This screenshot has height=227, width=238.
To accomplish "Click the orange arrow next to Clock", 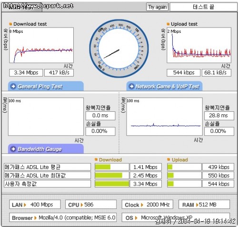I will click(x=142, y=205).
